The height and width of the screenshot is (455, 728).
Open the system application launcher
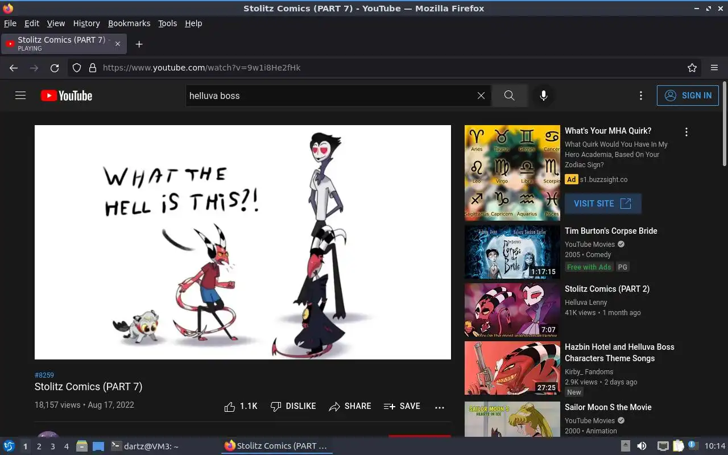[9, 446]
